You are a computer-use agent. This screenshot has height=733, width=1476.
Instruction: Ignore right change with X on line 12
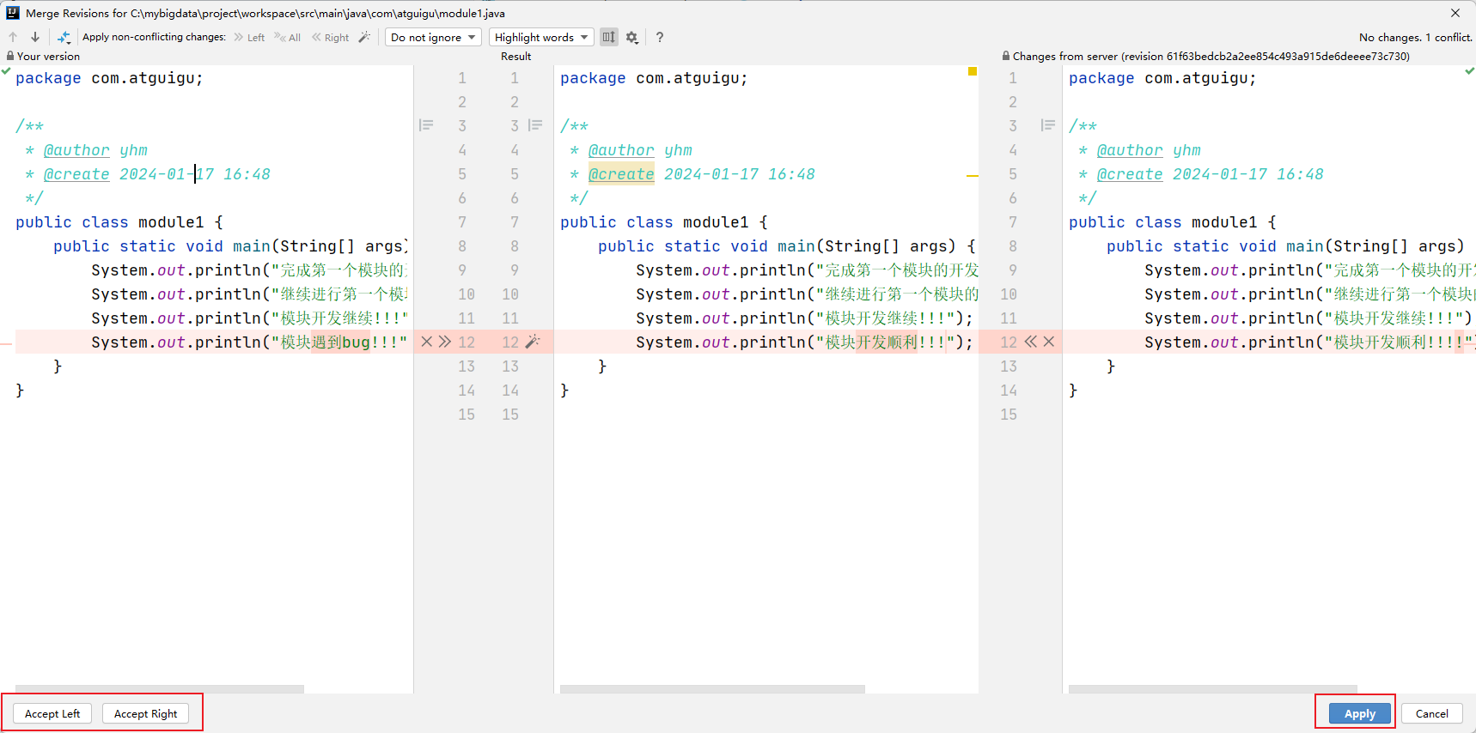pos(1049,342)
